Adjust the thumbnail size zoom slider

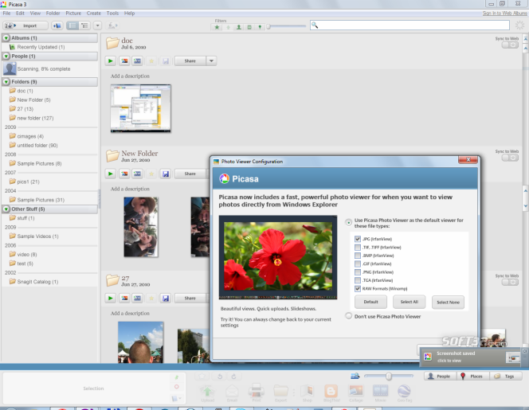[x=389, y=376]
